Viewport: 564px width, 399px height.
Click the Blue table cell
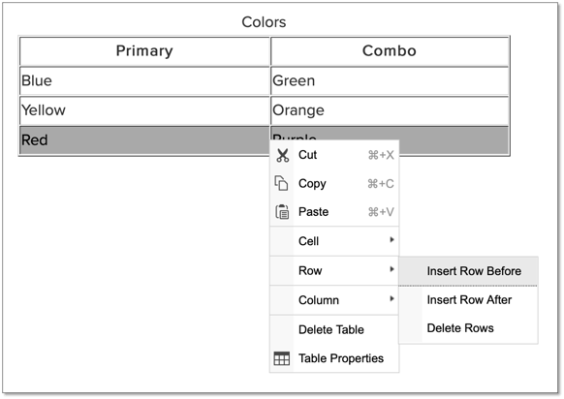coord(144,81)
